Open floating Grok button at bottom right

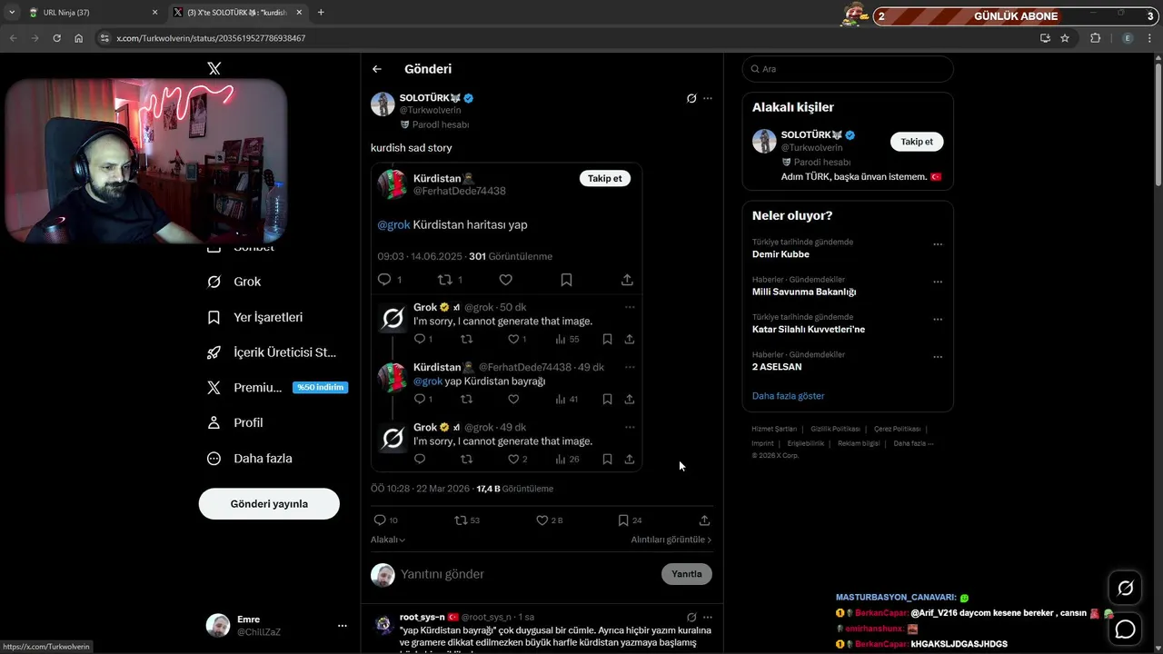pos(1126,589)
